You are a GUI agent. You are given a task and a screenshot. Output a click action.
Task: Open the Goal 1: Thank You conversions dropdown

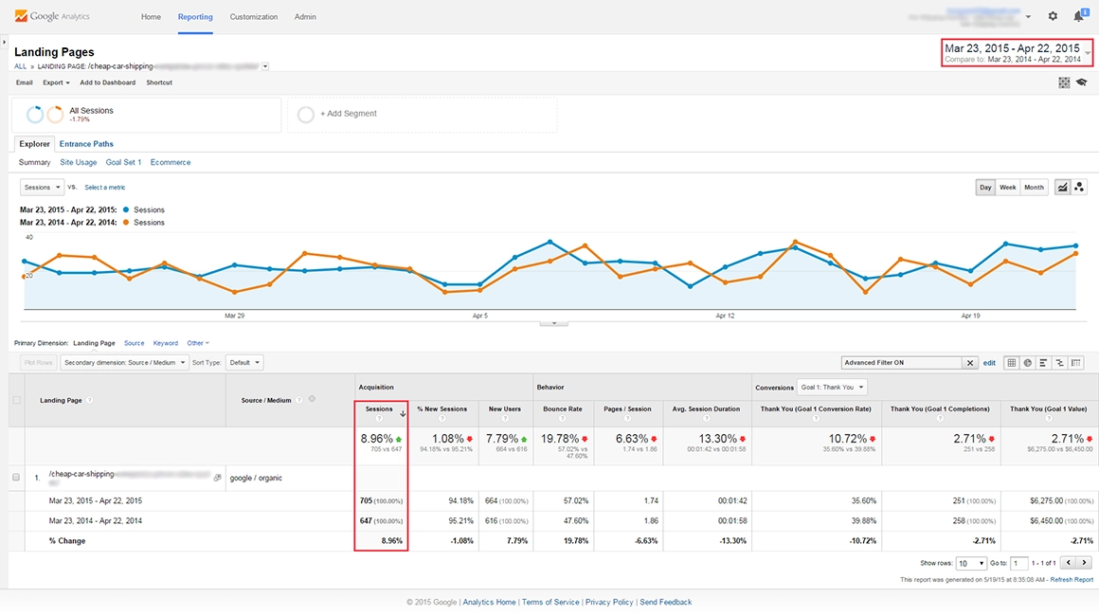click(831, 387)
